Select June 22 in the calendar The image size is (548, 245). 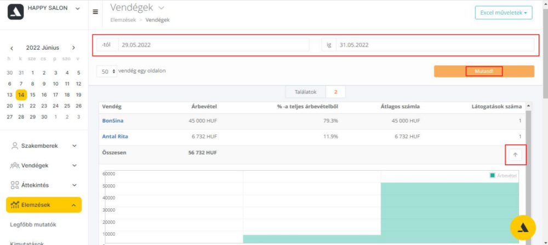[x=32, y=106]
